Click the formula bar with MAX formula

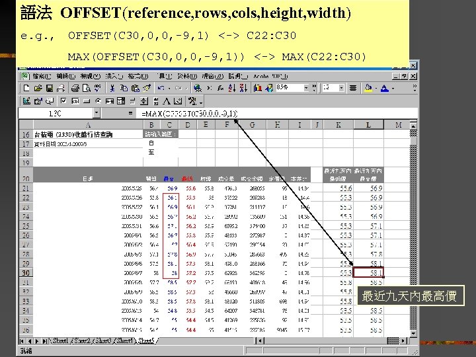coord(276,114)
